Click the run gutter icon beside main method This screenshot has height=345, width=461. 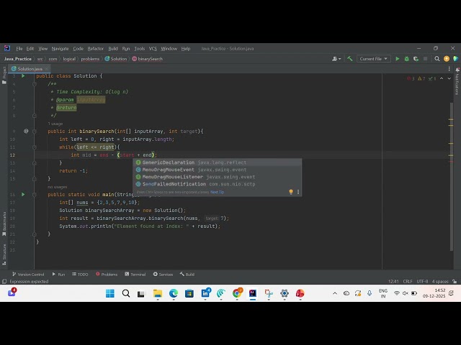(23, 195)
